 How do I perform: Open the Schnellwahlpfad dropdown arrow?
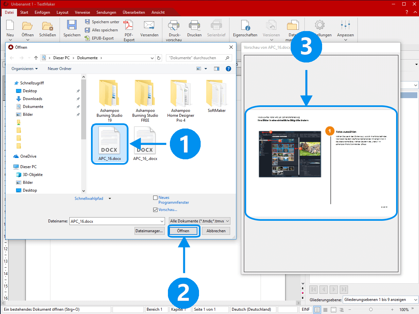110,199
